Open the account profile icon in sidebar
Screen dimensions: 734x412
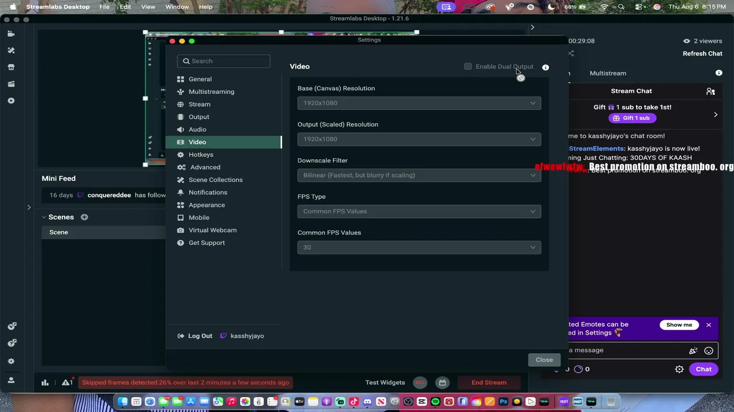pyautogui.click(x=11, y=380)
